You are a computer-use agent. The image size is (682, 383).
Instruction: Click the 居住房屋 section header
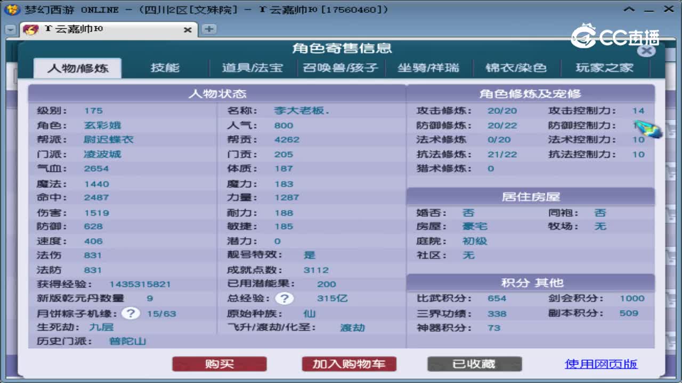coord(531,197)
